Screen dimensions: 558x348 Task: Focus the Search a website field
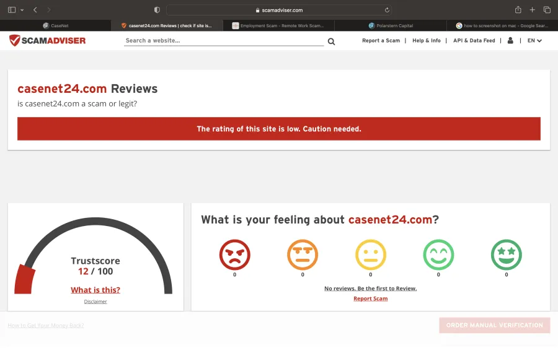click(x=224, y=40)
